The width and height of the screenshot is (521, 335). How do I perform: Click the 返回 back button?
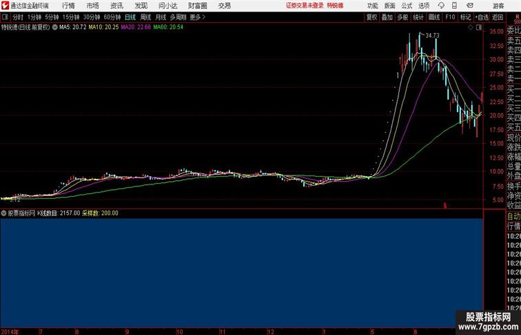tap(498, 17)
